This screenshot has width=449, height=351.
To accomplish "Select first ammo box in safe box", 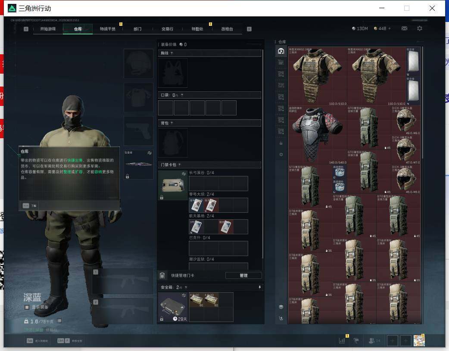I will [196, 300].
